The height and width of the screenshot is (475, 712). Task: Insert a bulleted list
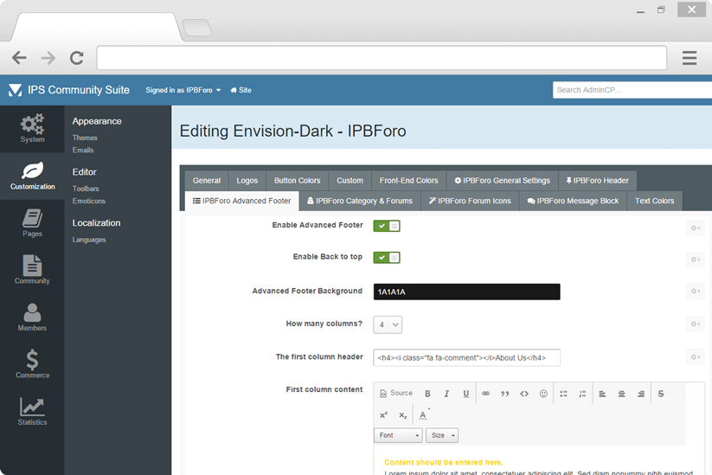[x=563, y=394]
